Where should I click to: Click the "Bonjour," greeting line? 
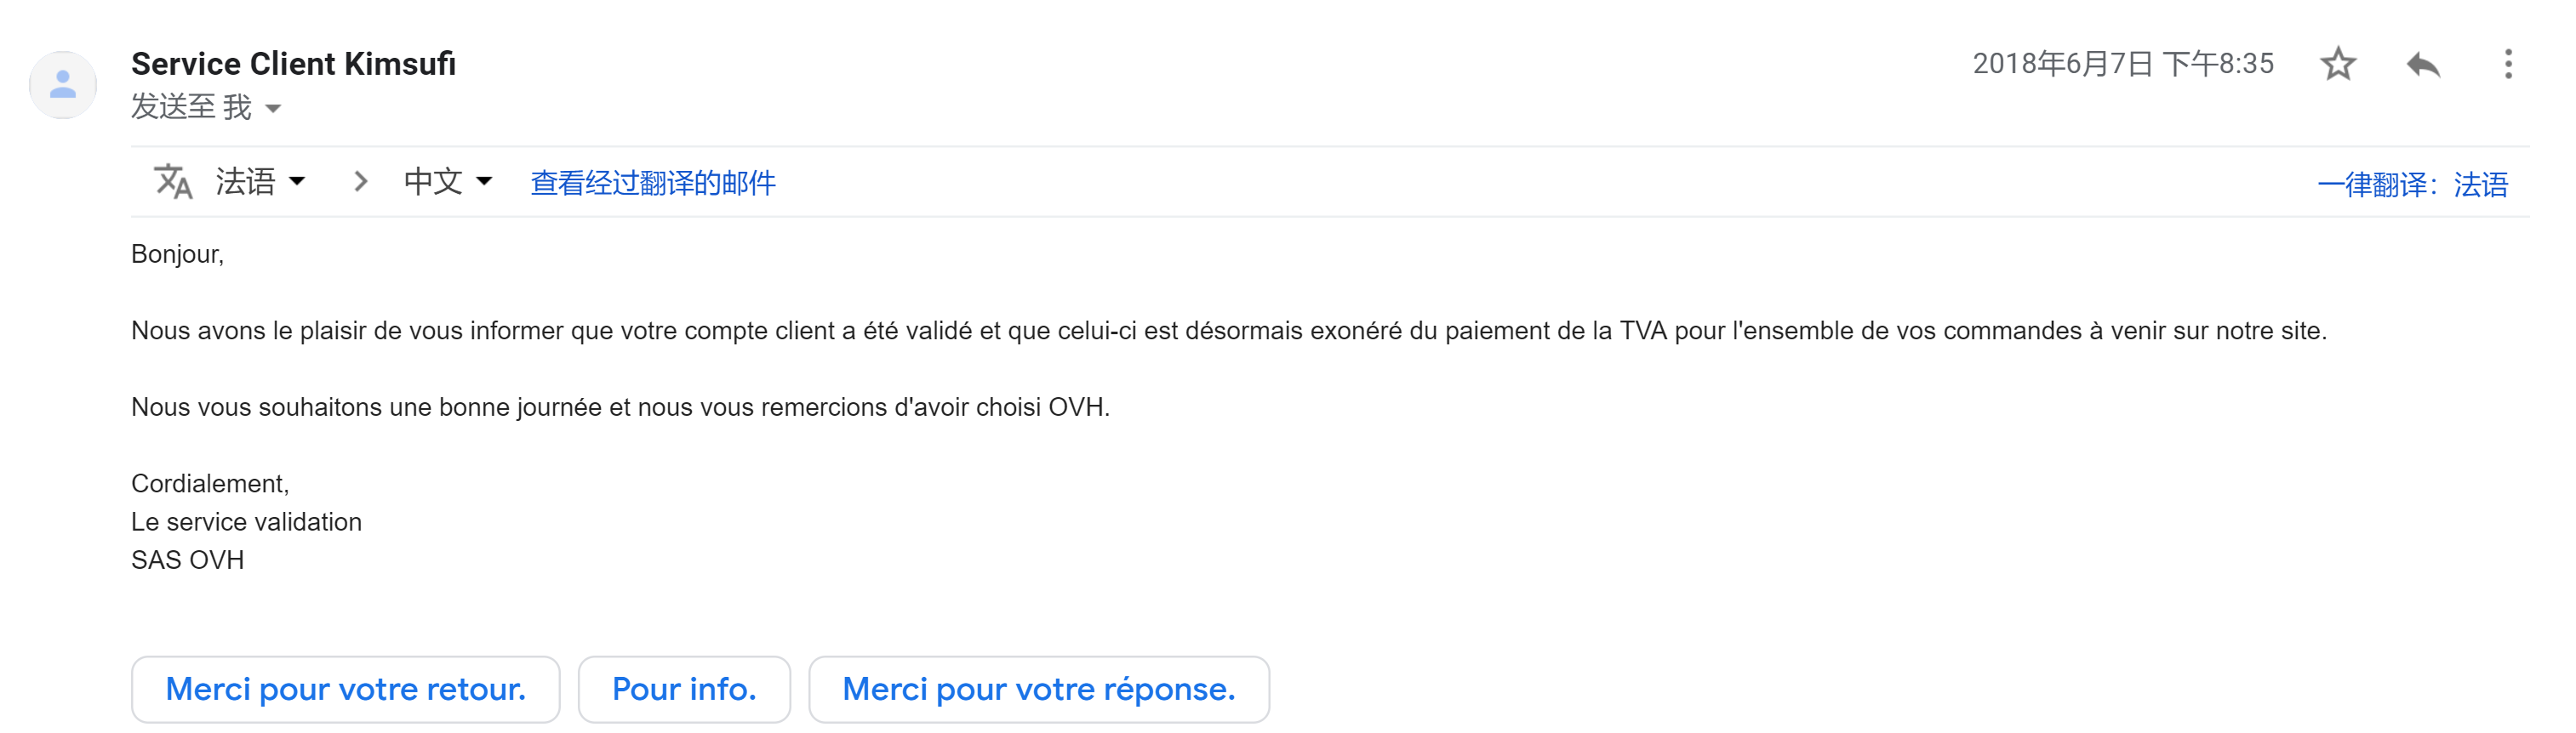tap(177, 254)
